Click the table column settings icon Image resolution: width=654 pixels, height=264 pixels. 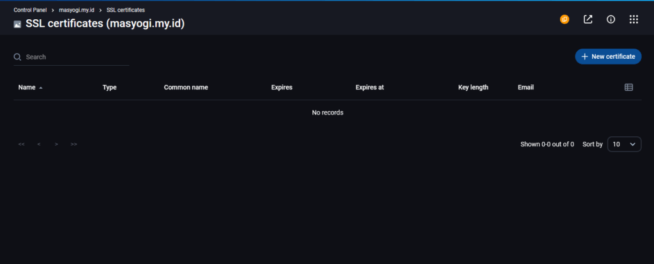pos(628,88)
